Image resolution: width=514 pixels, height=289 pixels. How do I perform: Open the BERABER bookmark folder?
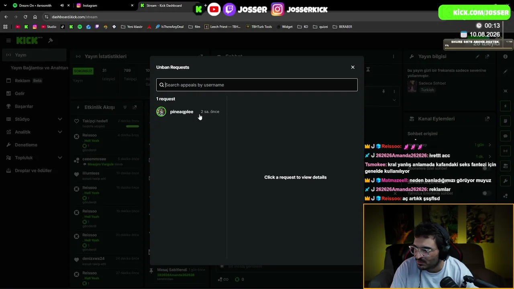point(342,27)
